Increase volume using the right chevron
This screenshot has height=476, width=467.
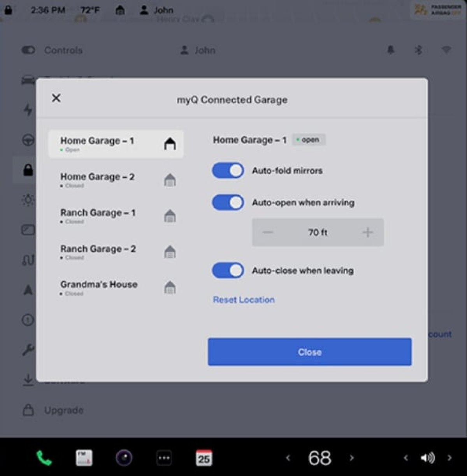click(449, 458)
